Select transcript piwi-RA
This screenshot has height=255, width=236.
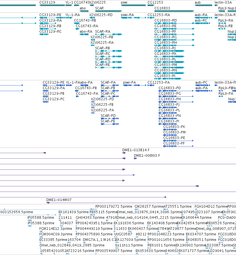click(133, 18)
